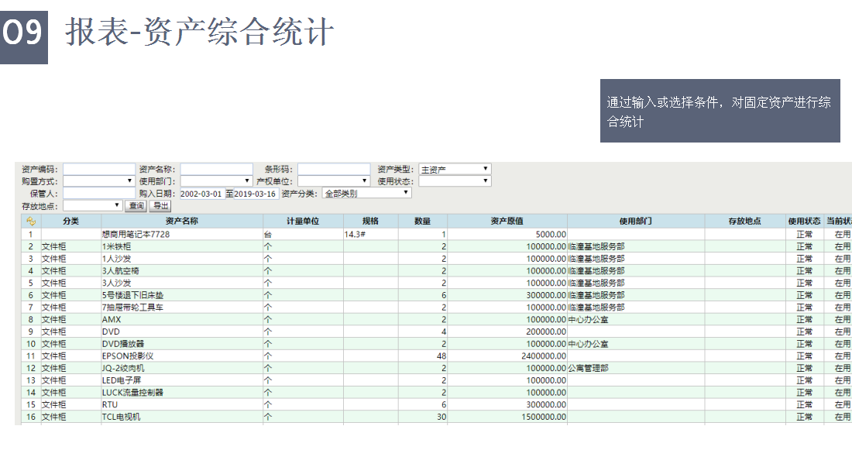Viewport: 852px width, 457px height.
Task: Click the 资产原值 column header
Action: [507, 222]
